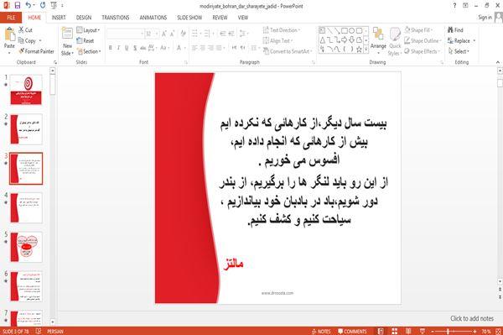Select the star shape in the gallery

tap(359, 50)
